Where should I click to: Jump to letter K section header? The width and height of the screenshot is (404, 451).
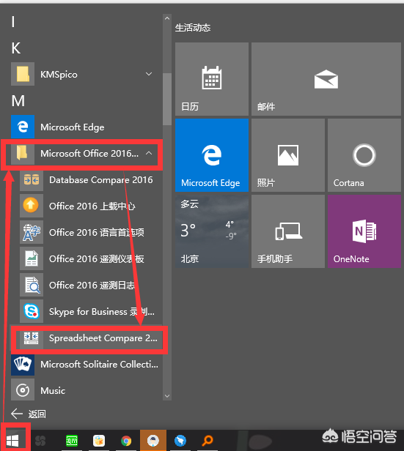16,48
